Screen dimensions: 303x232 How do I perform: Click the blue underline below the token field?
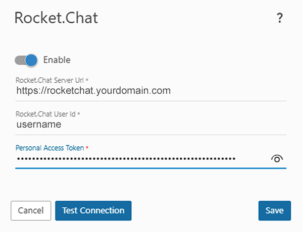(x=150, y=168)
